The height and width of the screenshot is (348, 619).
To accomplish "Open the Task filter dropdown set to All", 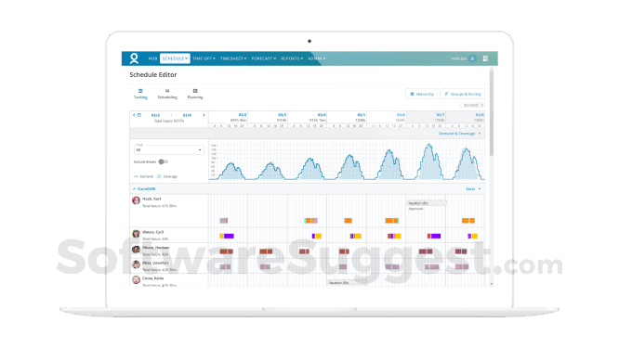I will click(168, 149).
